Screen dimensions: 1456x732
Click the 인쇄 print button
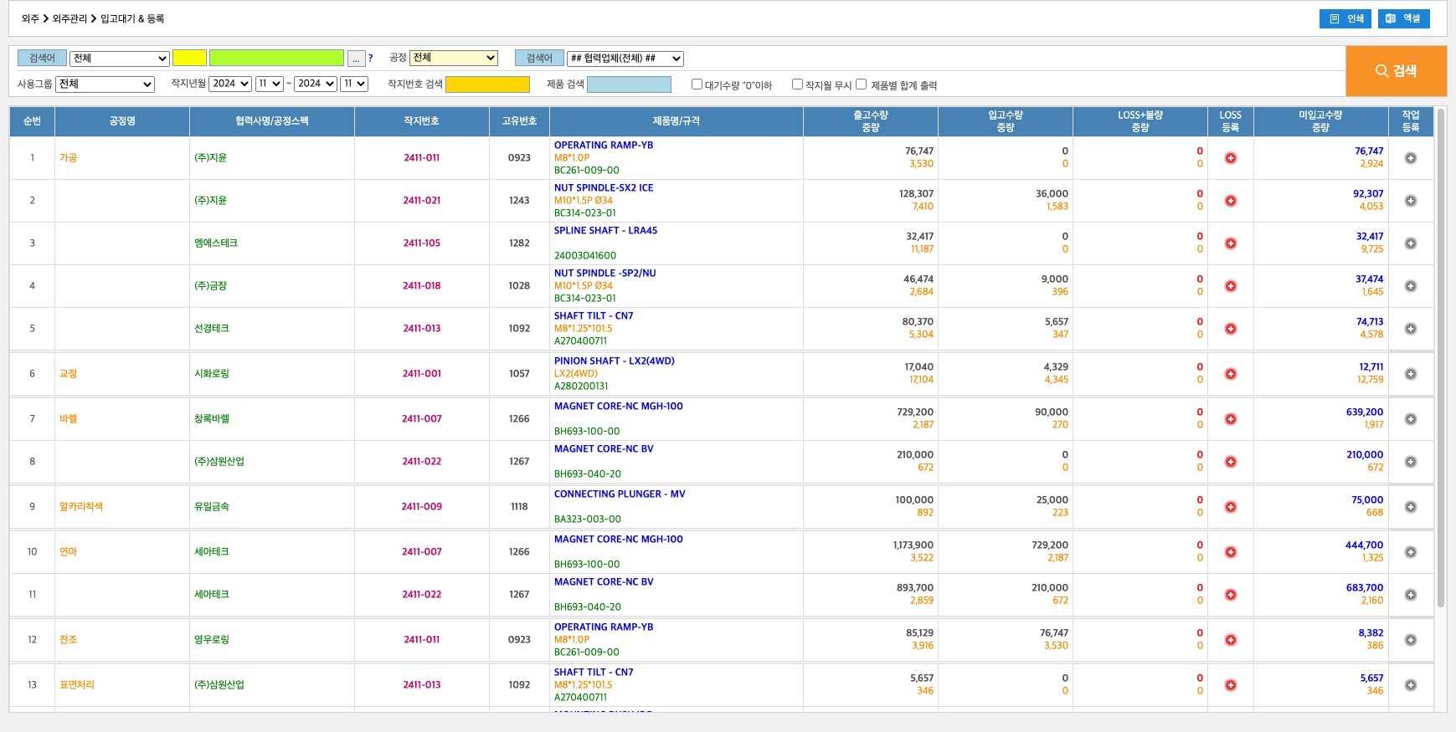[x=1345, y=18]
